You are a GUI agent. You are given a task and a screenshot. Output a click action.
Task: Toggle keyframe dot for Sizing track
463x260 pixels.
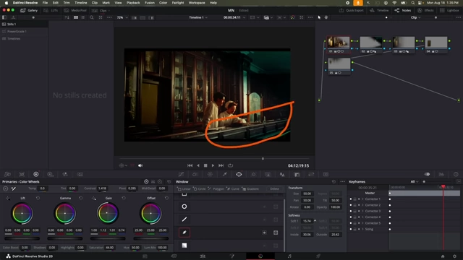(x=359, y=229)
